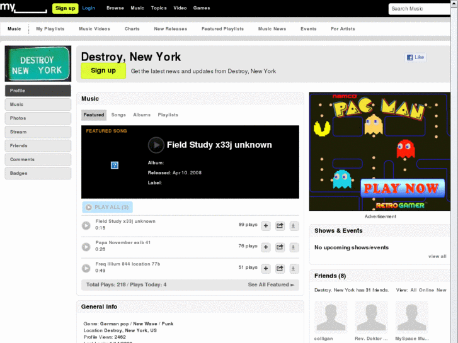Open Music News
The height and width of the screenshot is (343, 458).
tap(272, 29)
